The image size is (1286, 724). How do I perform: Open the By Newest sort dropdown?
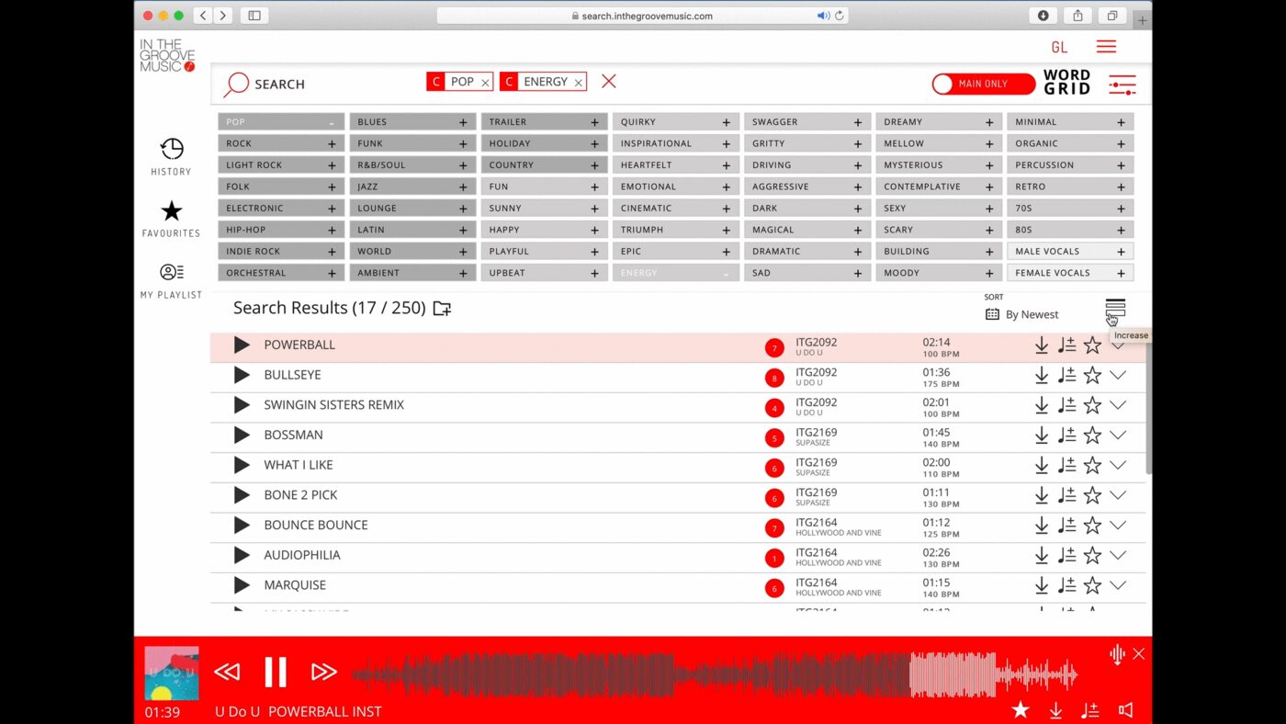(1022, 314)
